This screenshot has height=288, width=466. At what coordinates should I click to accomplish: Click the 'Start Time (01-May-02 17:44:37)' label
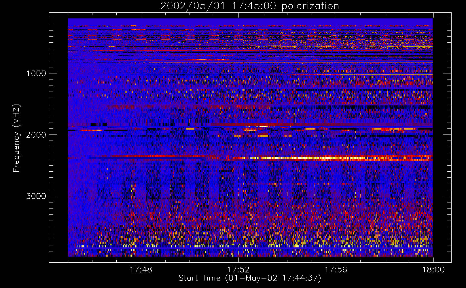tap(250, 278)
